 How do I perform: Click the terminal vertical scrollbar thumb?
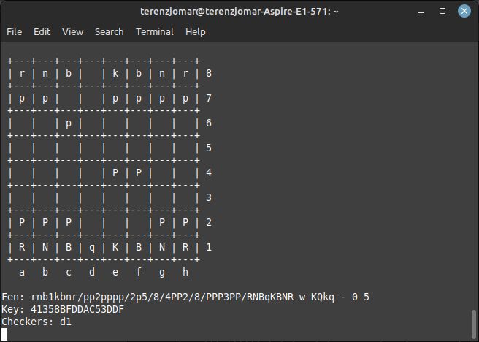click(475, 321)
